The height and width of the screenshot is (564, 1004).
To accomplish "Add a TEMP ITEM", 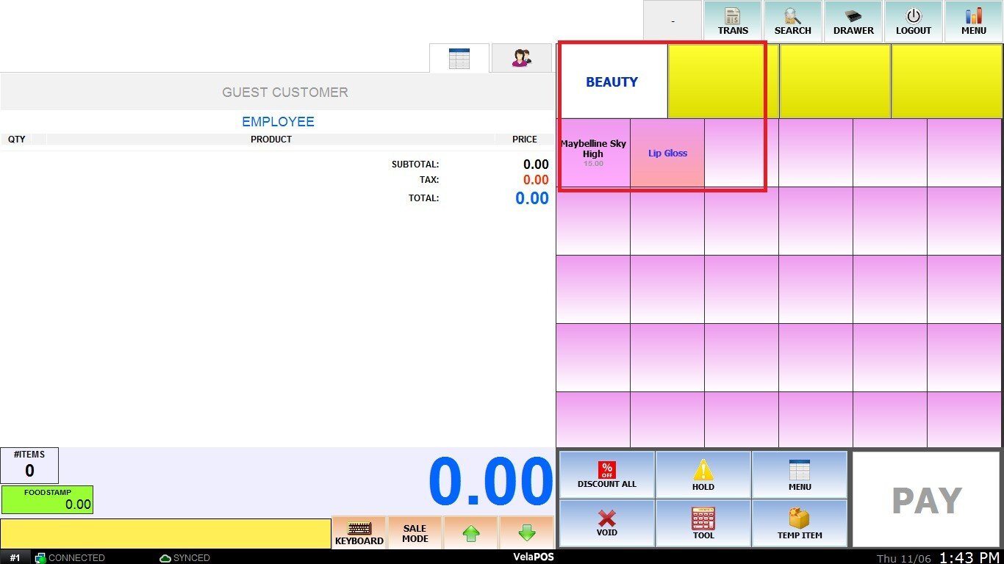I will (x=799, y=523).
